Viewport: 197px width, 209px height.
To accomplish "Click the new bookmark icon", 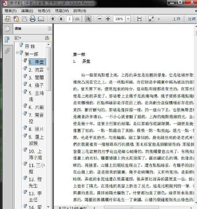I will tap(47, 38).
